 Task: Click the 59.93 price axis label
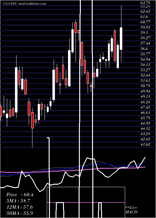point(145,27)
